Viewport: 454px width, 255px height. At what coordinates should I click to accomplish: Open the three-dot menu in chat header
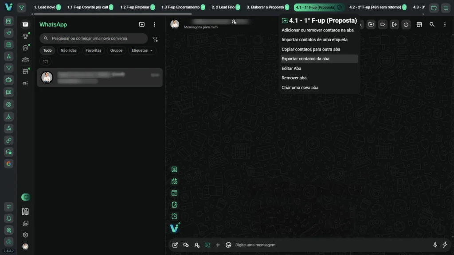pyautogui.click(x=445, y=25)
